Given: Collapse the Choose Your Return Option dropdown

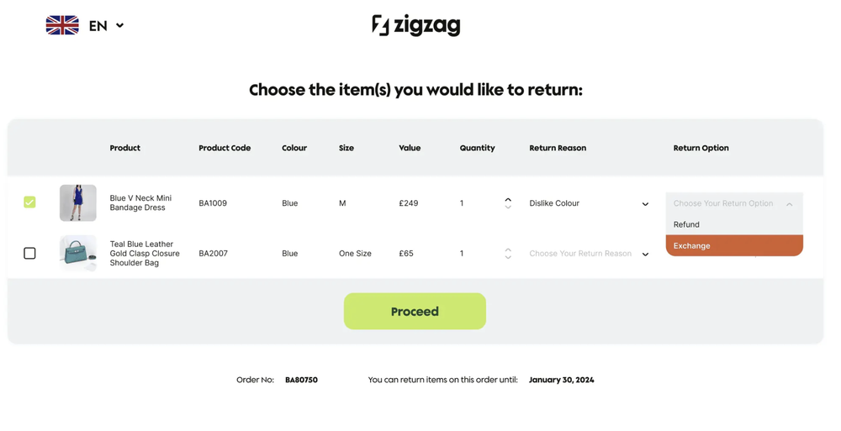Looking at the screenshot, I should (789, 203).
